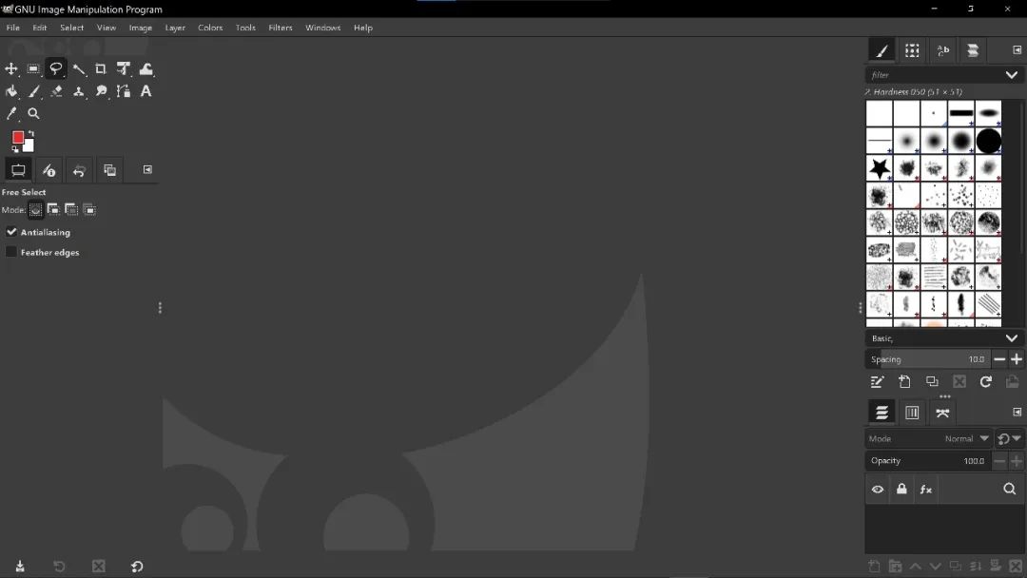This screenshot has width=1027, height=578.
Task: Open Brushes dock tab configuration menu
Action: 1017,49
